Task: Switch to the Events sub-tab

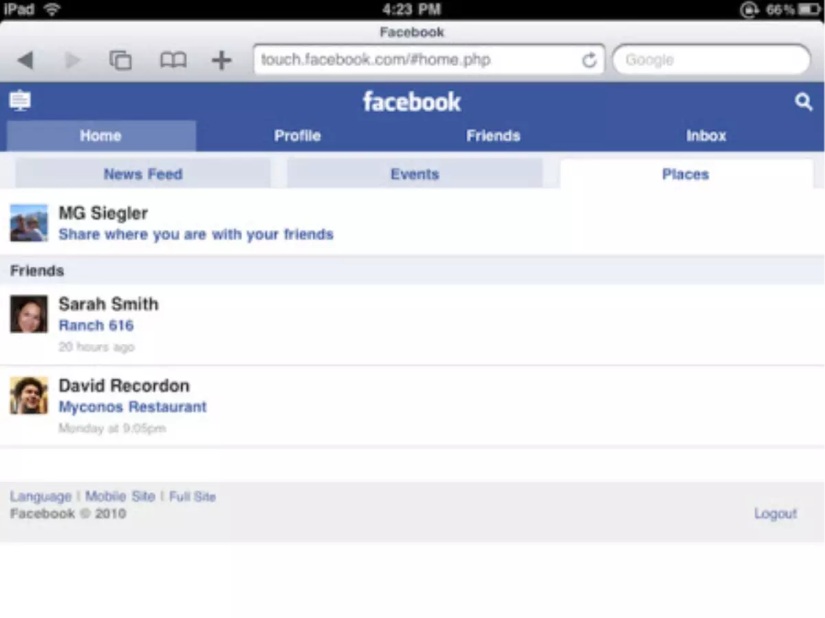Action: pyautogui.click(x=415, y=174)
